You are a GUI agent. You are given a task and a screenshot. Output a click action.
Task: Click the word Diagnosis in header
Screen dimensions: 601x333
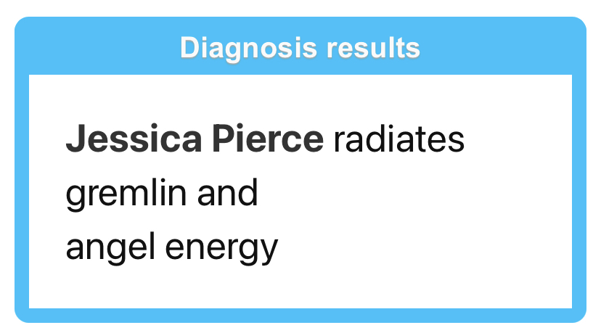click(x=248, y=48)
